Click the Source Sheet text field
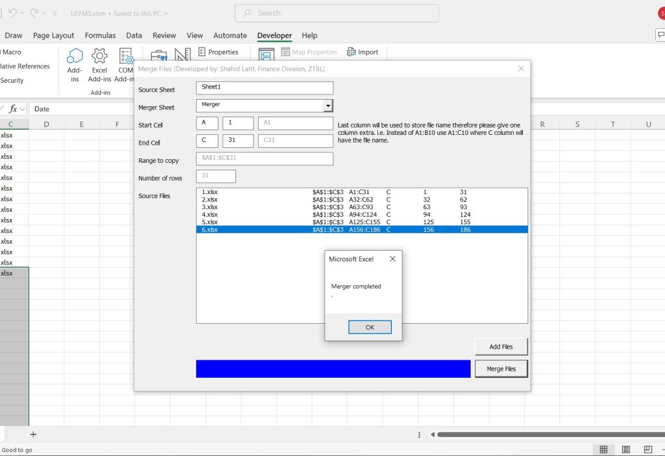665x456 pixels. (264, 87)
